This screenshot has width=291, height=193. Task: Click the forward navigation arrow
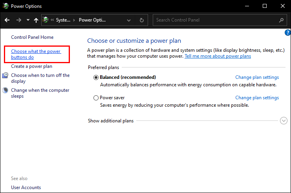tap(18, 20)
